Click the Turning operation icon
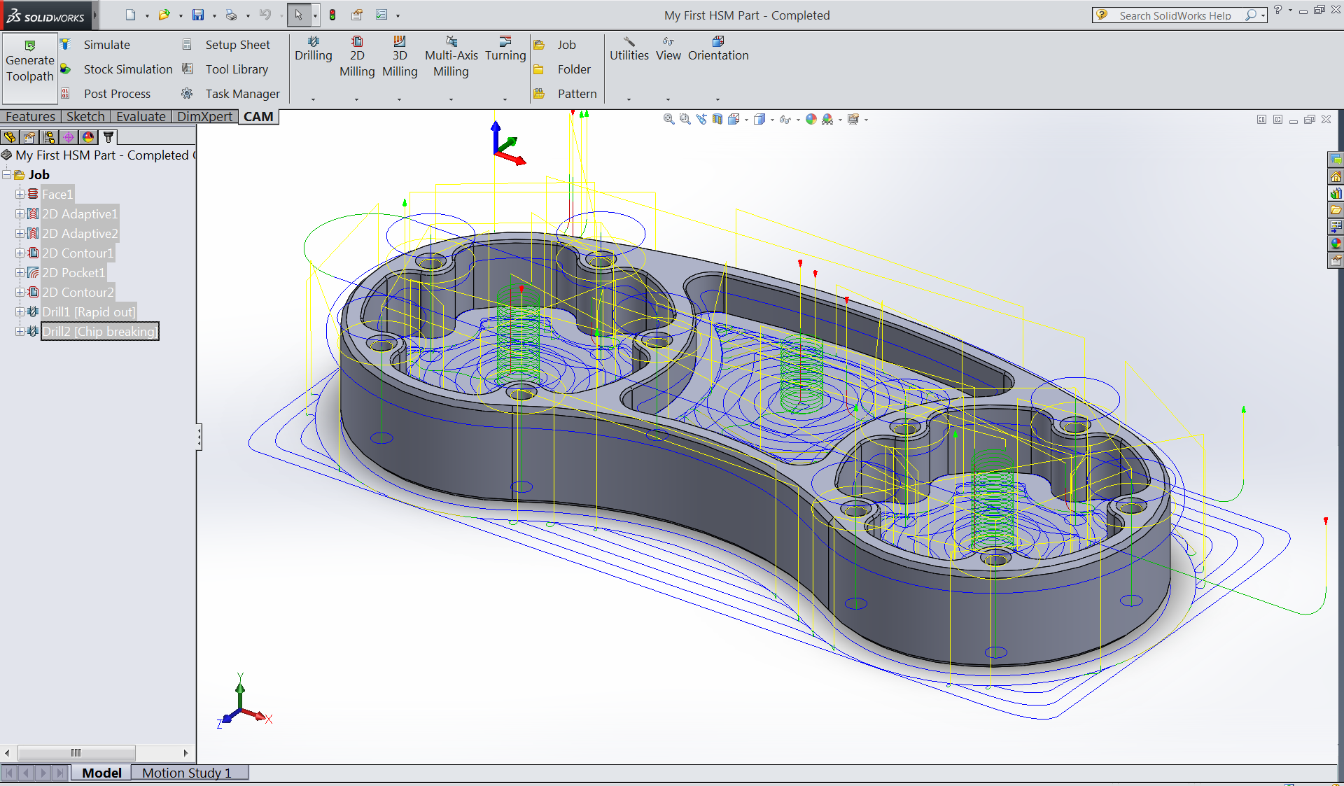Viewport: 1344px width, 786px height. pos(505,42)
